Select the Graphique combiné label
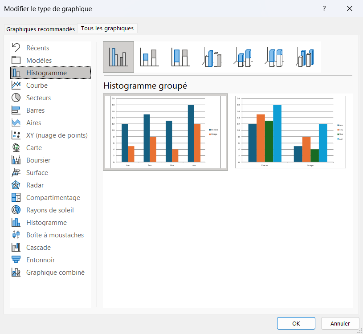This screenshot has height=334, width=363. tap(55, 273)
